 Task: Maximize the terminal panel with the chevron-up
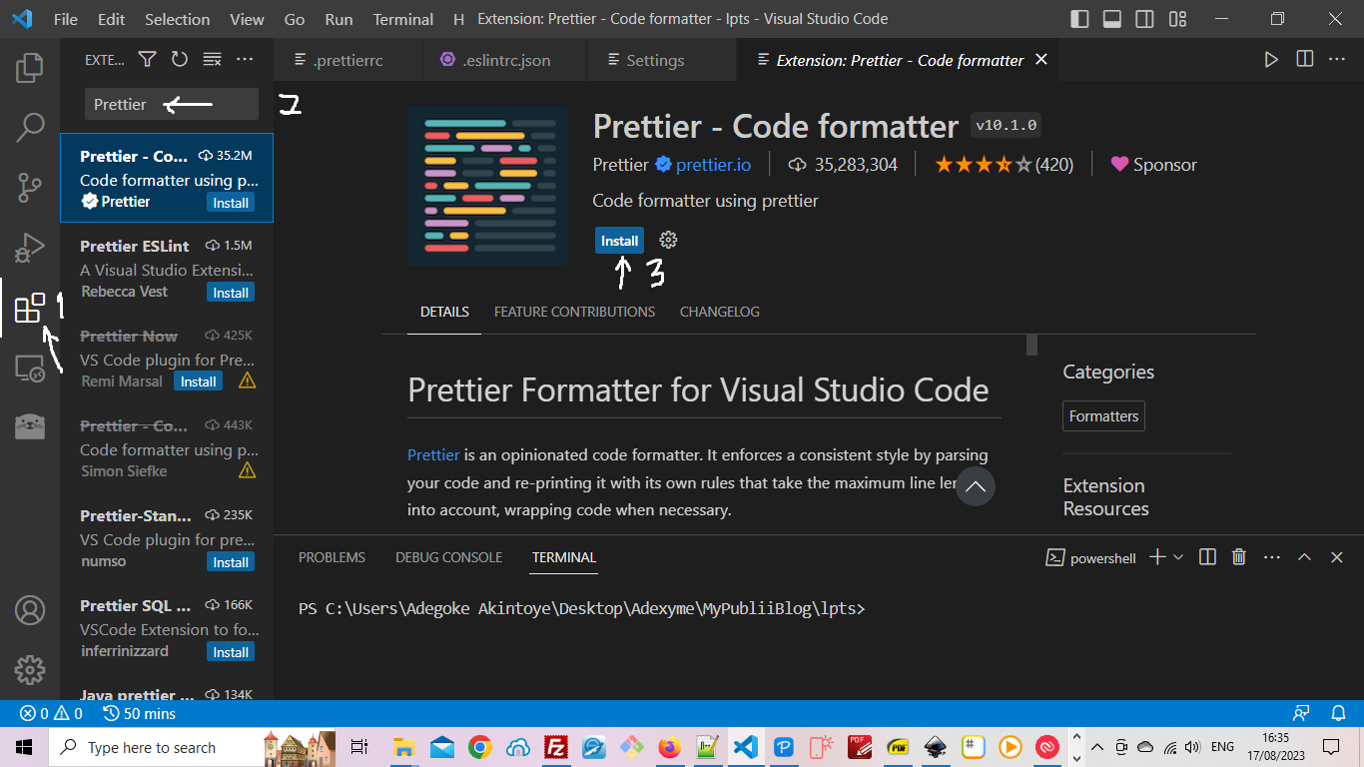tap(1304, 557)
